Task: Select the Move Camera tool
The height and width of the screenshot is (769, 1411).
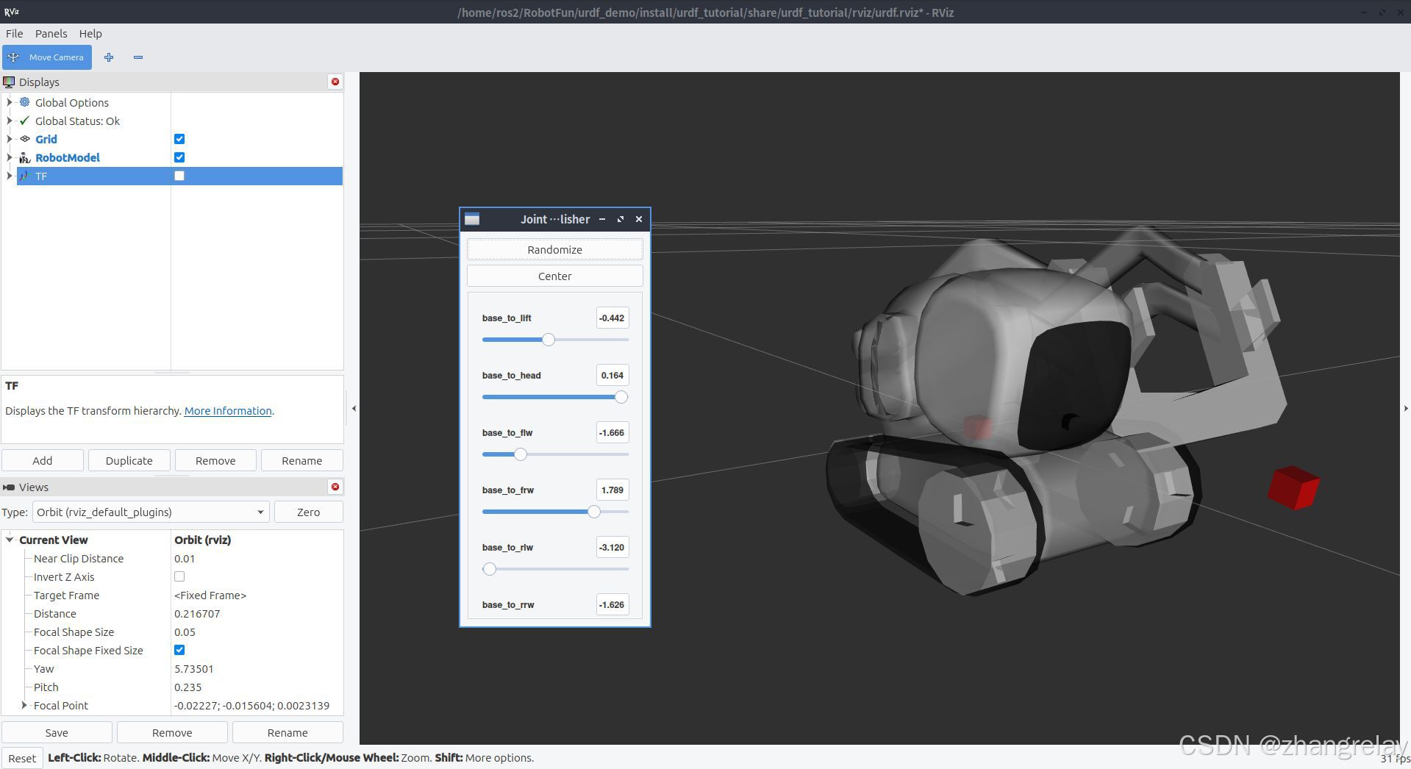Action: click(47, 57)
